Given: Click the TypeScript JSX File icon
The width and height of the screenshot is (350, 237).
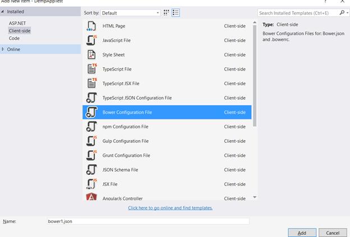Looking at the screenshot, I should [92, 83].
